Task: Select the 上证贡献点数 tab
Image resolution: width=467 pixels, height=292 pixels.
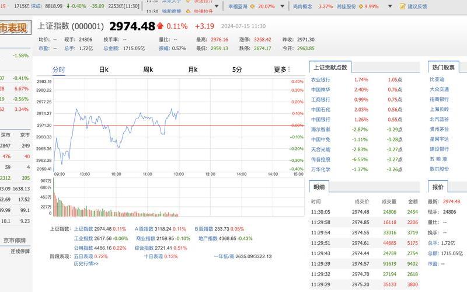Action: pyautogui.click(x=330, y=67)
